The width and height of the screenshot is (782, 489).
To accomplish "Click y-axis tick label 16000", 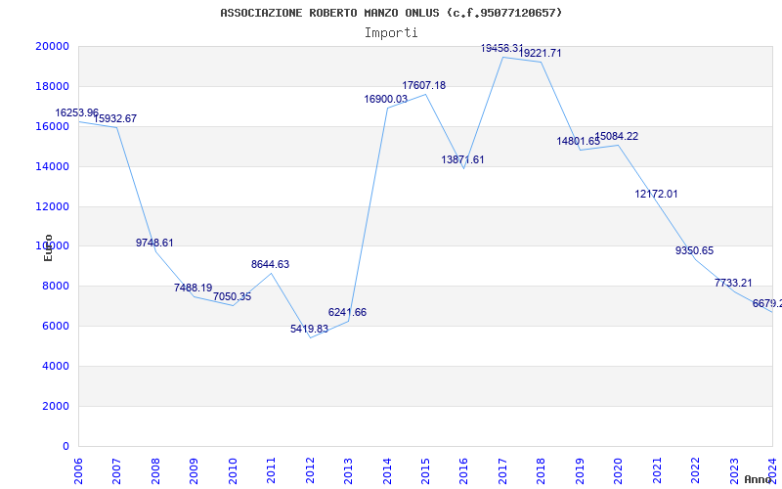I will (52, 126).
